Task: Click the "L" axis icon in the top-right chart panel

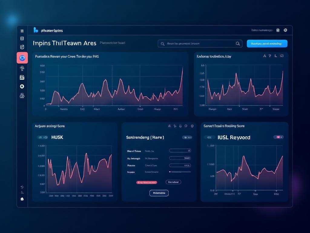Action: [x=275, y=56]
